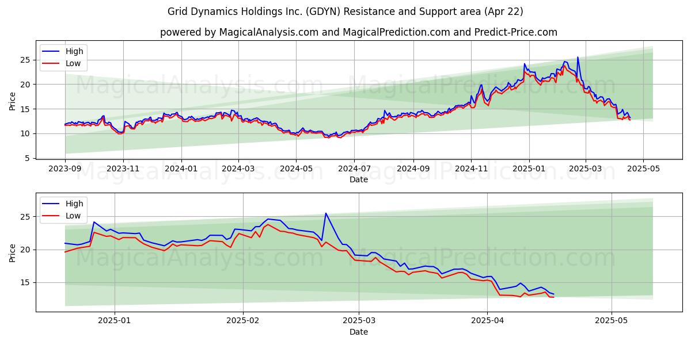
Task: Click the 'Price' y-axis label of bottom chart
Action: (x=13, y=252)
